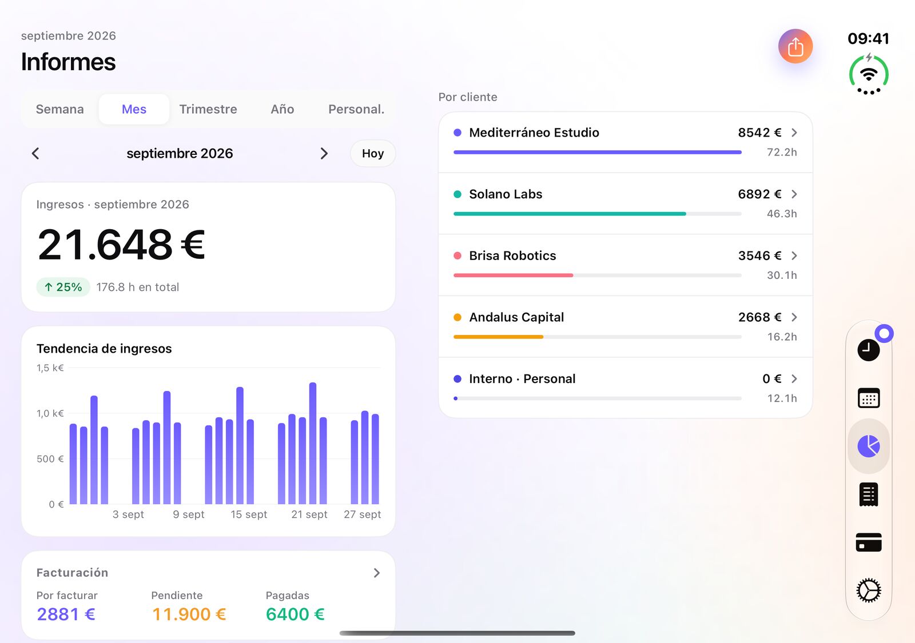The height and width of the screenshot is (643, 915).
Task: Expand Interno · Personal details chevron
Action: tap(794, 379)
